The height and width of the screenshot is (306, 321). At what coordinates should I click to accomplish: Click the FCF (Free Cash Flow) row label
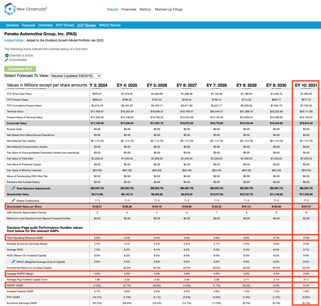click(x=19, y=94)
